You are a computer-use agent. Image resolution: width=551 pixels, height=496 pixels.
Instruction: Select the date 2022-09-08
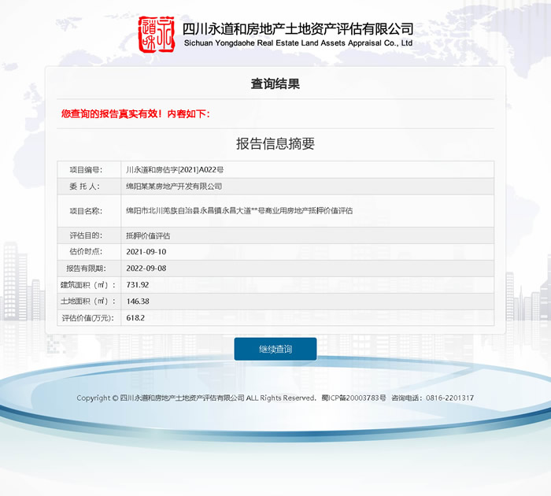(146, 268)
